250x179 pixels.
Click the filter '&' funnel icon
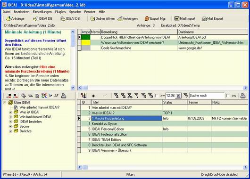point(116,96)
